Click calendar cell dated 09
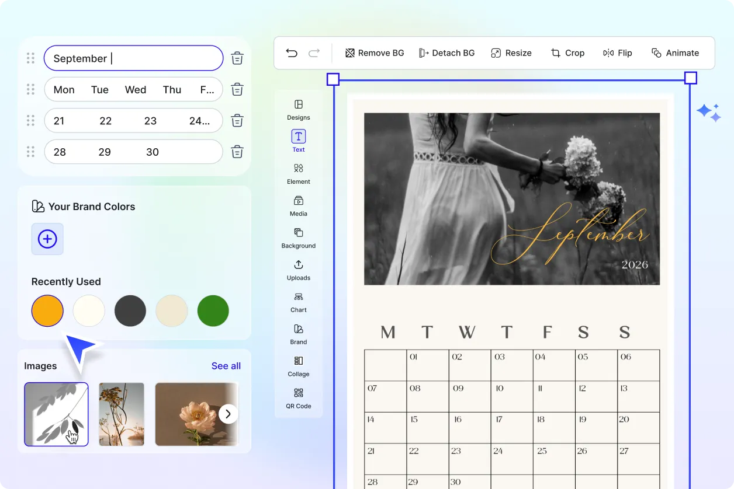 pyautogui.click(x=470, y=397)
